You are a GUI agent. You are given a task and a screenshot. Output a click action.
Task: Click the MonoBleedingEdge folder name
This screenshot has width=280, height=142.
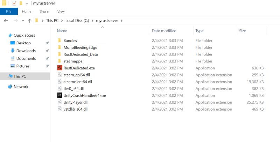(x=80, y=47)
